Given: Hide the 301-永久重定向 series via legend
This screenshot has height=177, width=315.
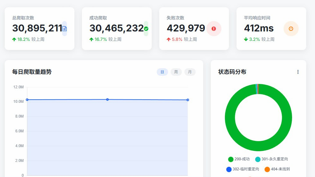Looking at the screenshot, I should pyautogui.click(x=271, y=159).
